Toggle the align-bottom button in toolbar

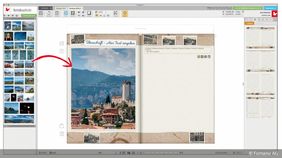(104, 16)
